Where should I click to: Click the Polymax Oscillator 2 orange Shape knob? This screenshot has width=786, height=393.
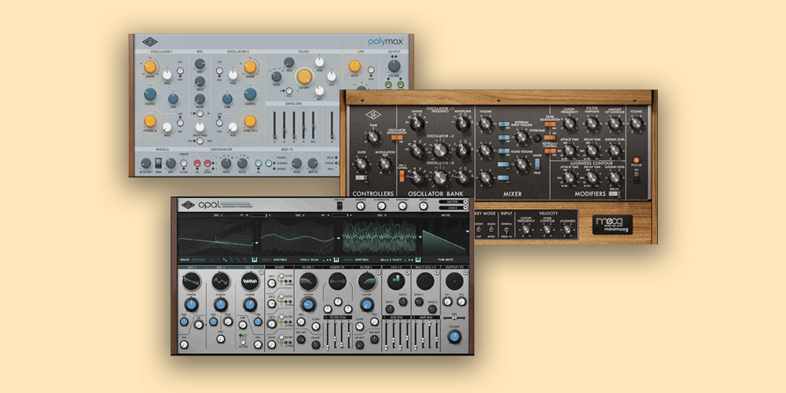250,67
